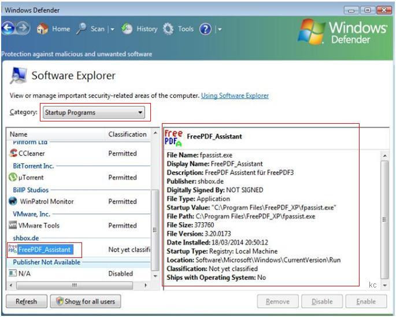
Task: Select the N/A disabled entry
Action: click(24, 274)
